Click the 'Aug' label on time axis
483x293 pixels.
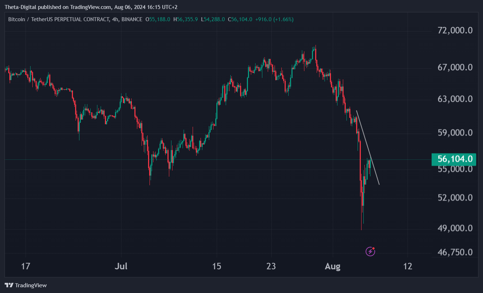[x=332, y=266]
